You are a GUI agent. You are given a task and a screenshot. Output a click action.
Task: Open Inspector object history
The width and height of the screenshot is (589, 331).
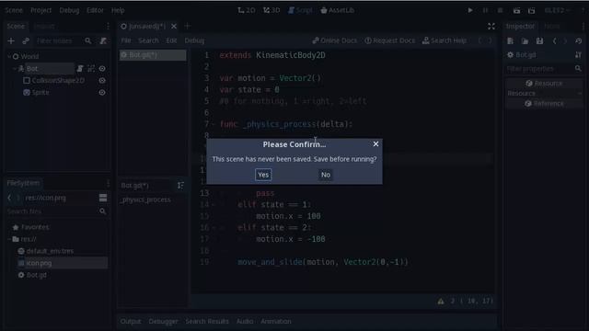(579, 40)
